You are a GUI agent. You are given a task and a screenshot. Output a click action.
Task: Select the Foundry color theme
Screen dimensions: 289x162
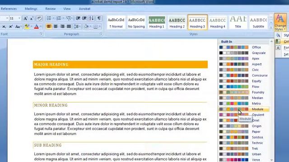tap(244, 92)
